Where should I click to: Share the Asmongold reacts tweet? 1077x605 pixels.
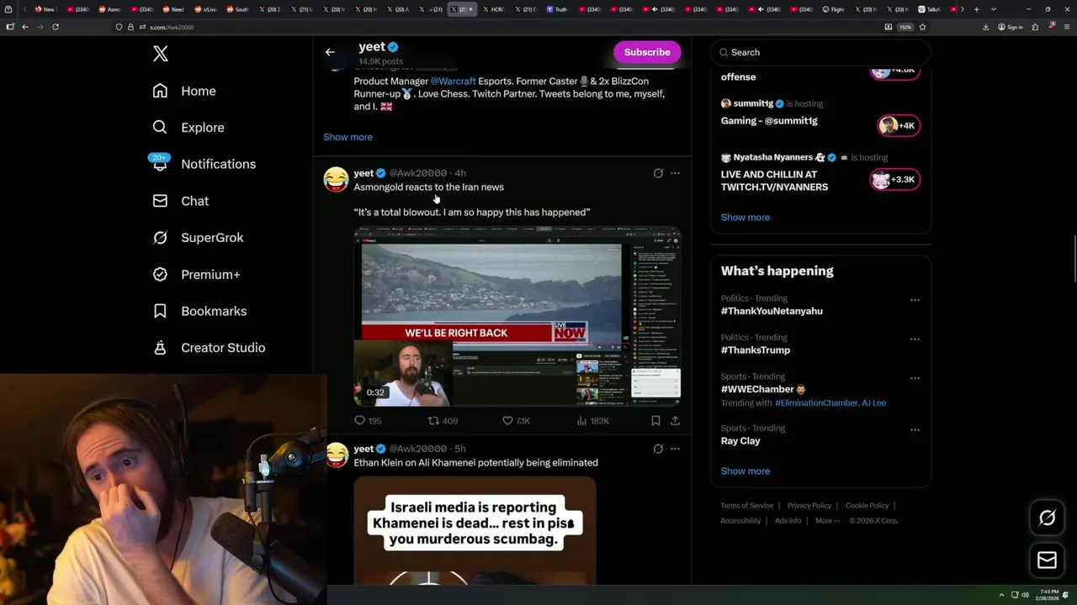pyautogui.click(x=675, y=421)
